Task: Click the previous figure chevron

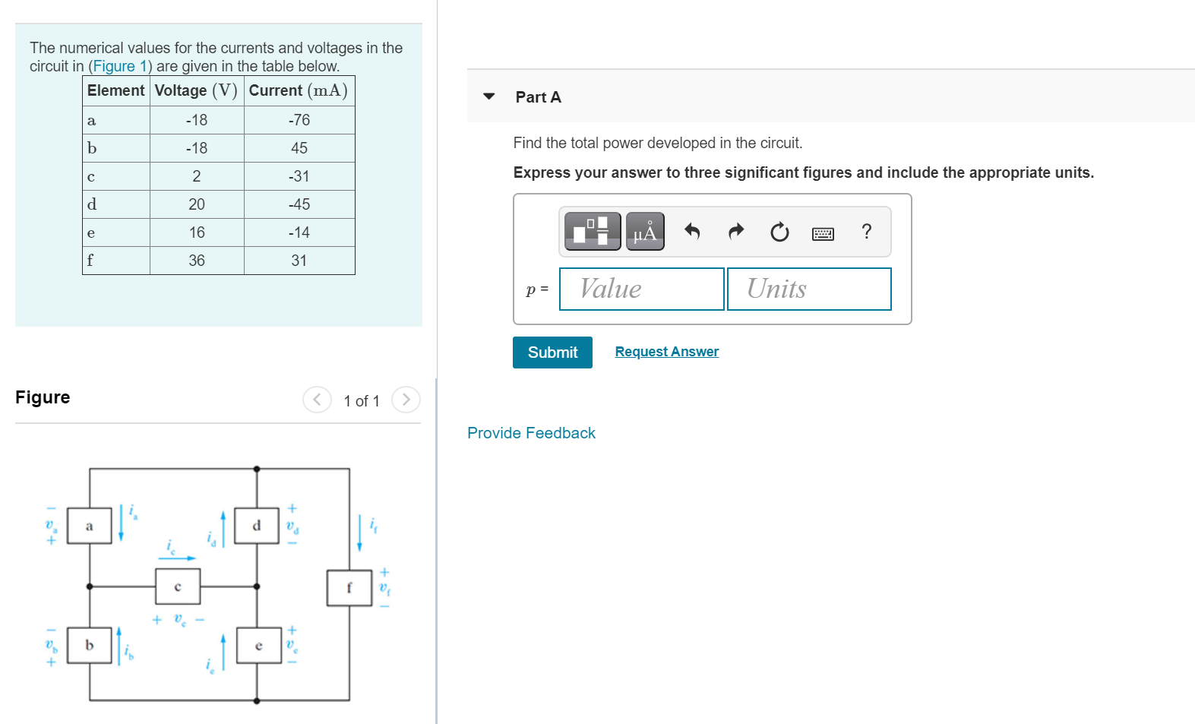Action: pos(317,400)
